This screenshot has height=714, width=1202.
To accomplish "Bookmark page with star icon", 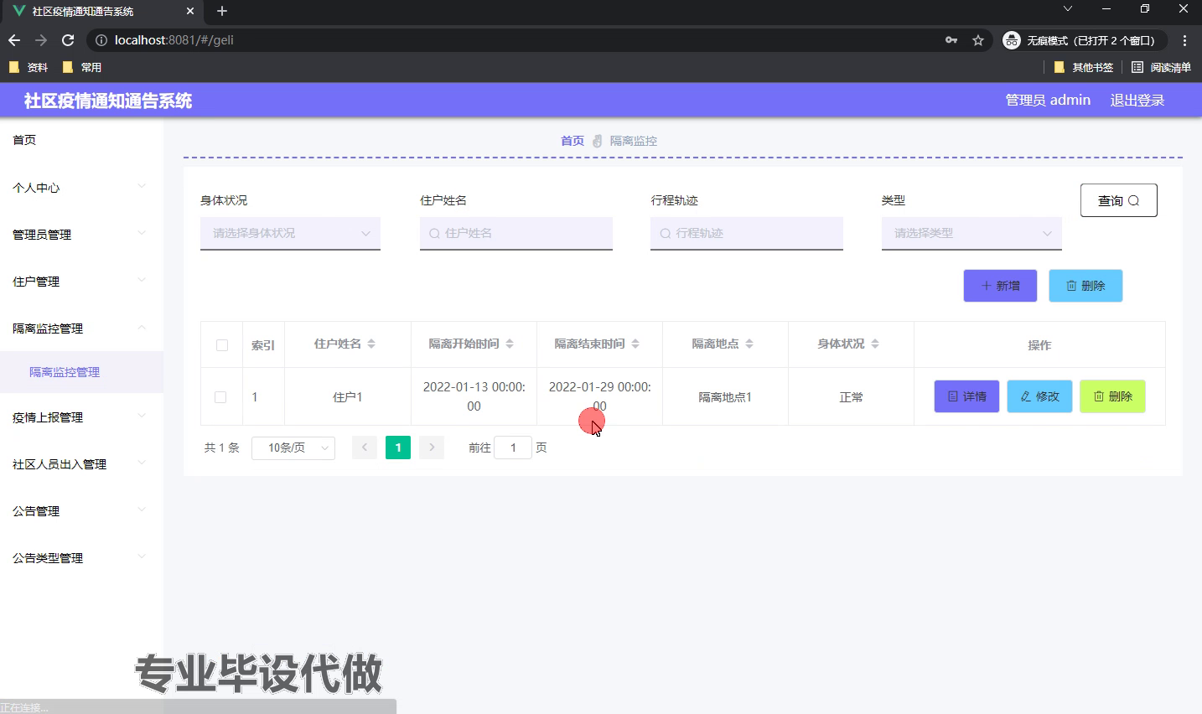I will [977, 40].
